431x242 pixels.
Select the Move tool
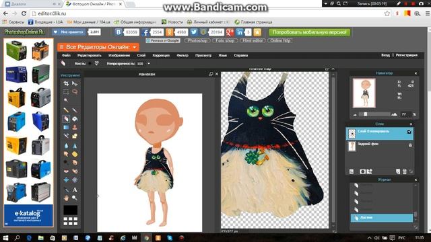(75, 83)
